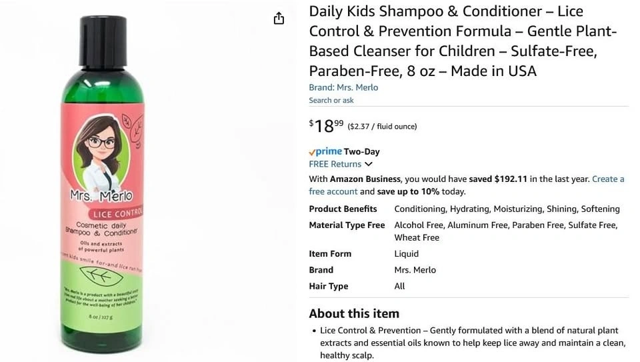This screenshot has height=362, width=640.
Task: Click the leaf icon on the bottle's green label
Action: (x=104, y=275)
